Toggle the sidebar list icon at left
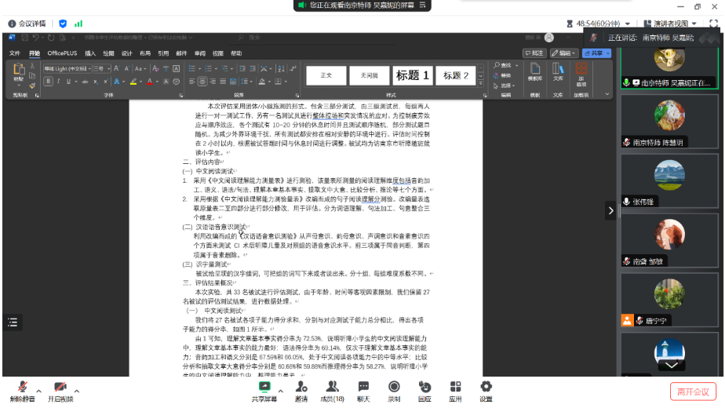 tap(13, 322)
